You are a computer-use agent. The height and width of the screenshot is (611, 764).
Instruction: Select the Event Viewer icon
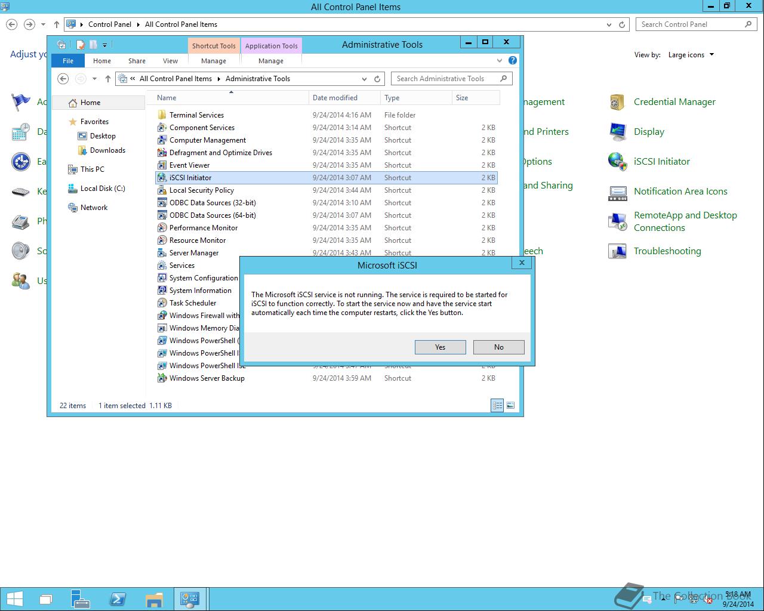pyautogui.click(x=162, y=165)
